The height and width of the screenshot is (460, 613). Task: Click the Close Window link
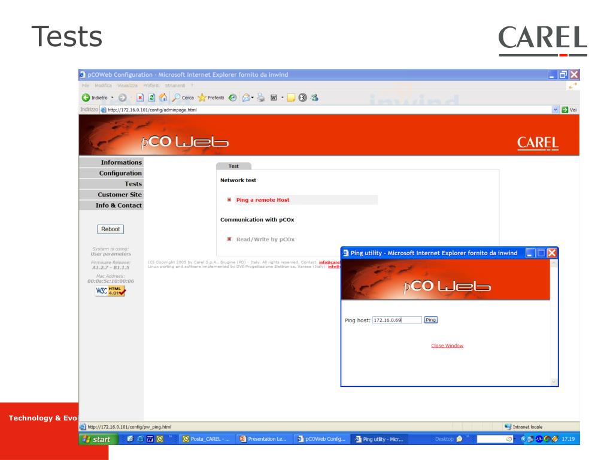point(447,346)
